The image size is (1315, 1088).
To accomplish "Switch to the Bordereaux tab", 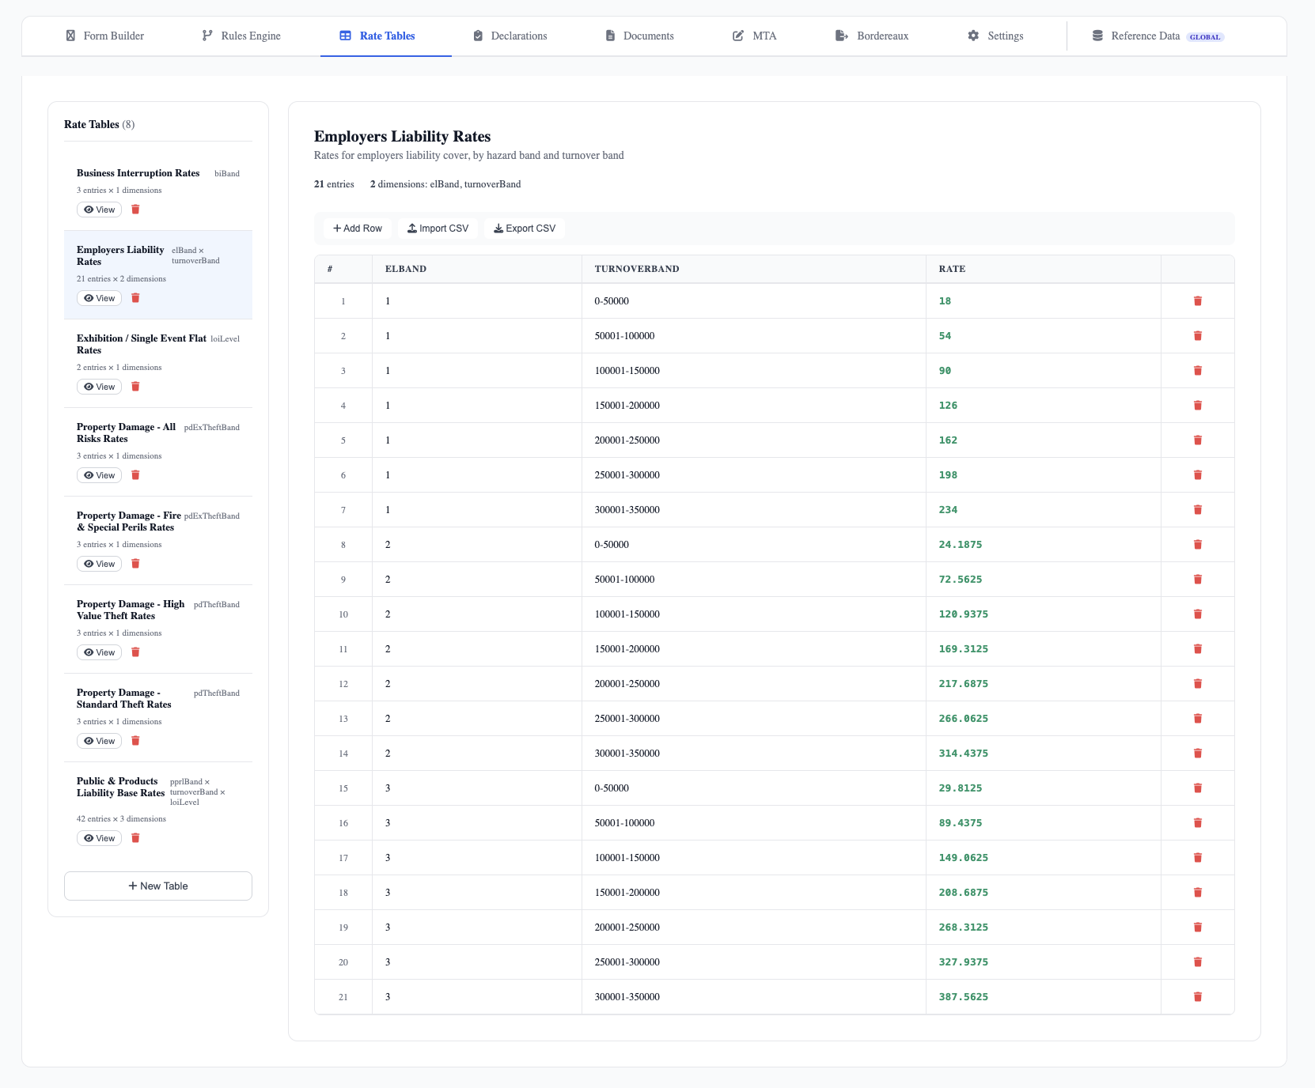I will 872,36.
